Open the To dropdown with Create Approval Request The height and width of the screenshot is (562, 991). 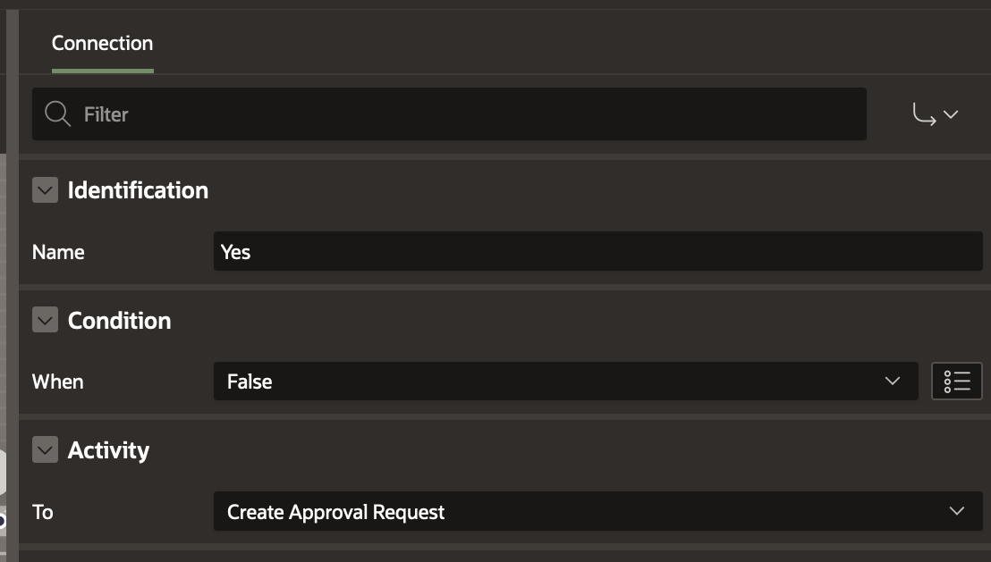pos(581,512)
